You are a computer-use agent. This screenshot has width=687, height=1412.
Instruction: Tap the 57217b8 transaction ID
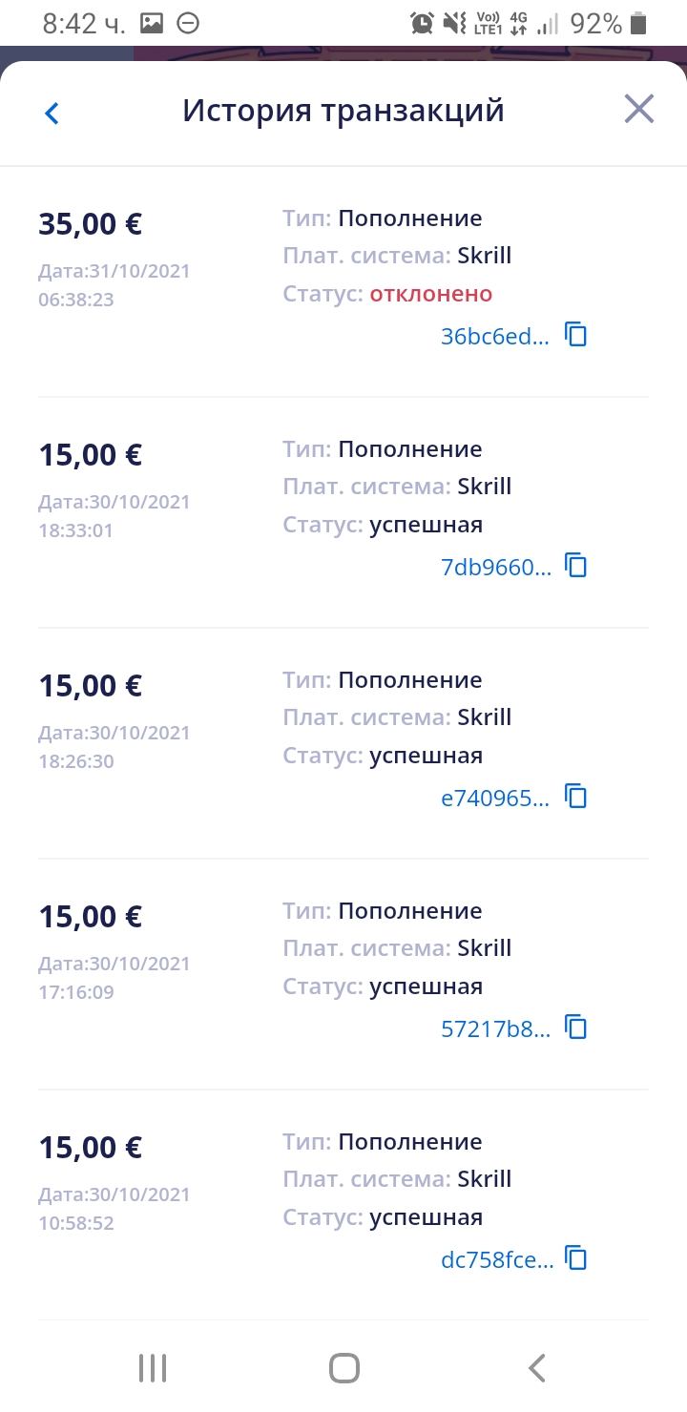(495, 1029)
